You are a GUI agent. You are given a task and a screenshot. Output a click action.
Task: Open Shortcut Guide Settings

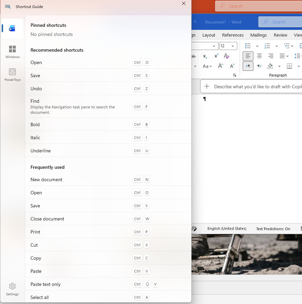(12, 289)
